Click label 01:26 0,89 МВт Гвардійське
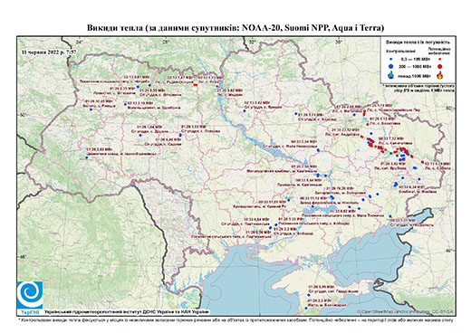 pos(333,289)
